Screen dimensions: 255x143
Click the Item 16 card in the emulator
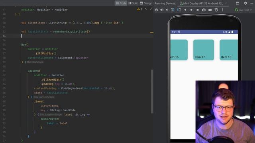[x=179, y=50]
